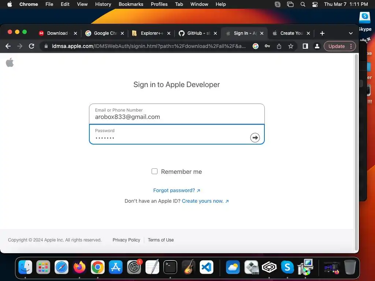Open the History menu
375x281 pixels.
(103, 4)
